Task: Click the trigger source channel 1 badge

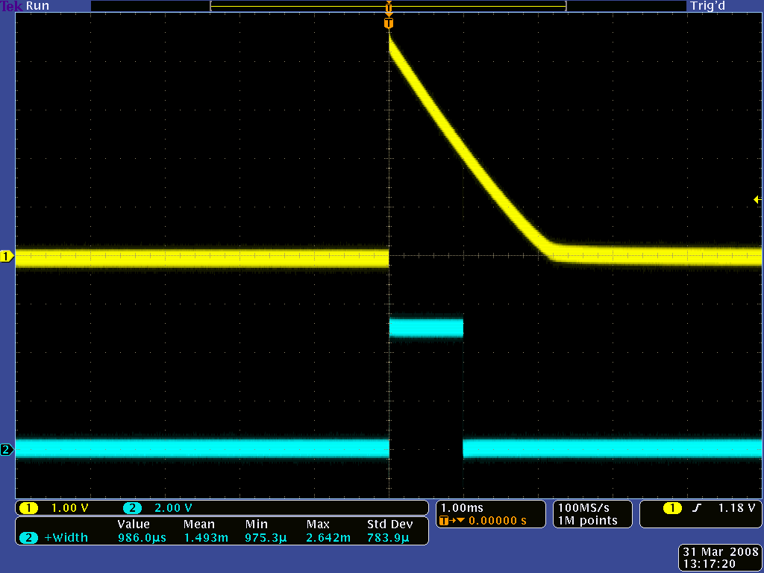Action: point(672,508)
